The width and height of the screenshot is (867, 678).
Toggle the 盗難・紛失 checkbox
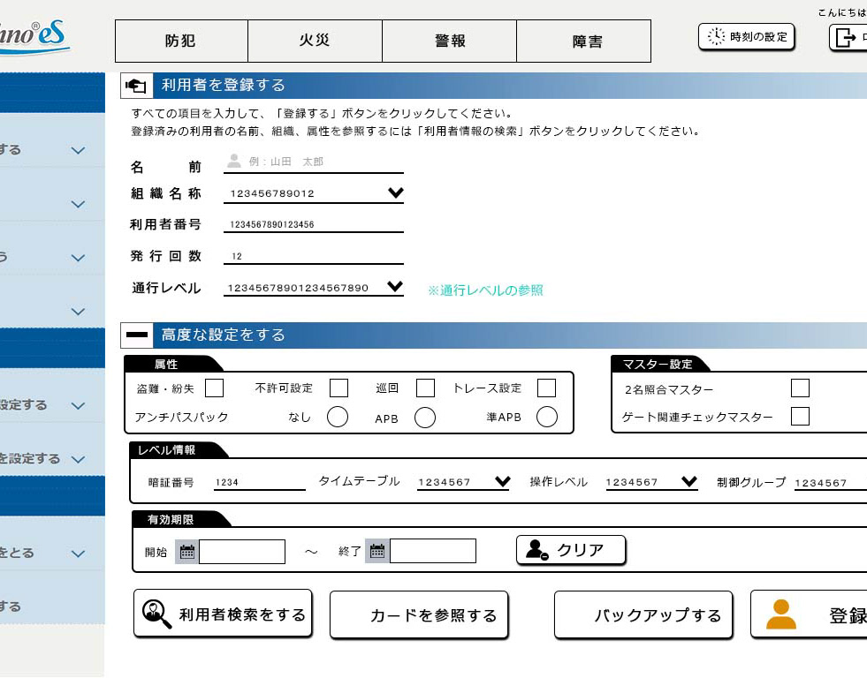click(x=214, y=388)
